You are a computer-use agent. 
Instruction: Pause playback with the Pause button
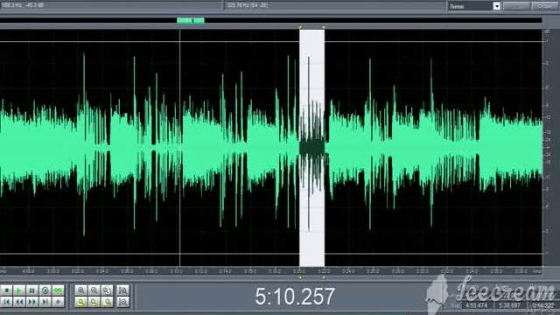[32, 290]
